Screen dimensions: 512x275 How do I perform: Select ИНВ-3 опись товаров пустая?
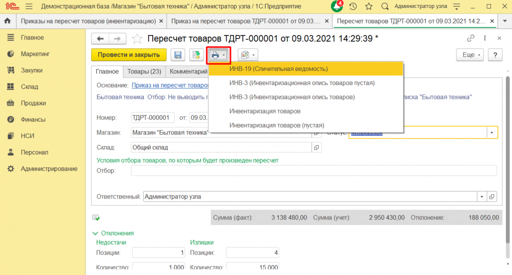(x=306, y=83)
